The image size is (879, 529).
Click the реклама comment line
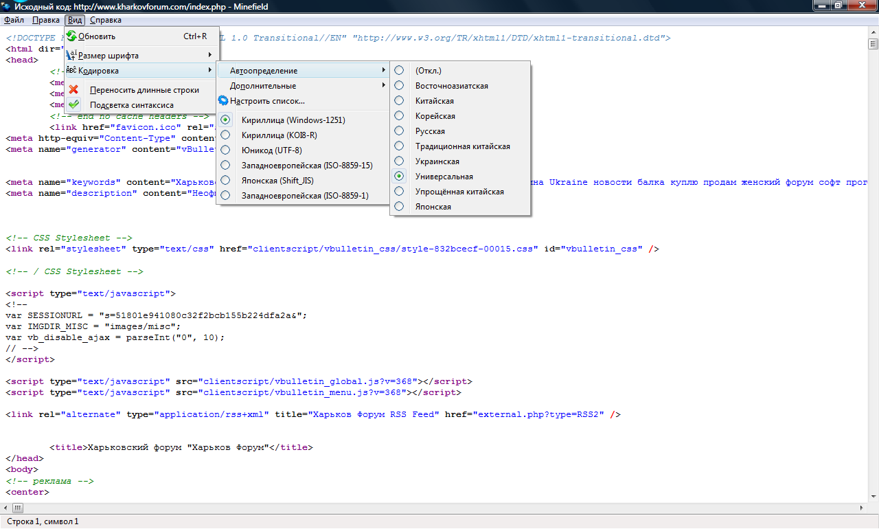(x=49, y=481)
